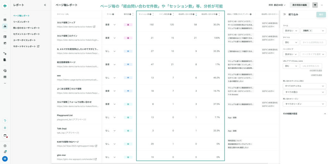Open notifications bell icon
The width and height of the screenshot is (328, 164).
point(5,152)
